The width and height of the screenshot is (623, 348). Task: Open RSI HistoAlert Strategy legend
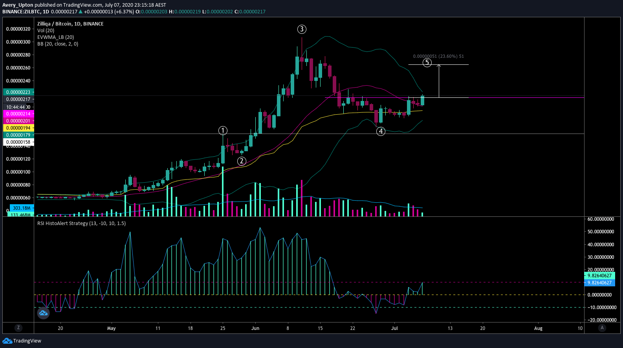tap(81, 223)
